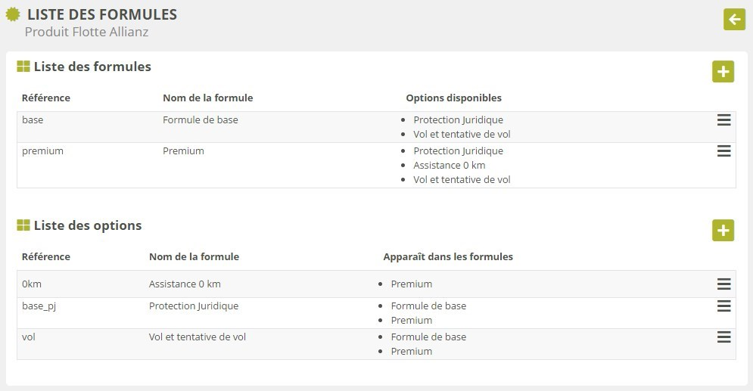Open hamburger menu for premium formule
This screenshot has height=391, width=753.
click(x=723, y=151)
